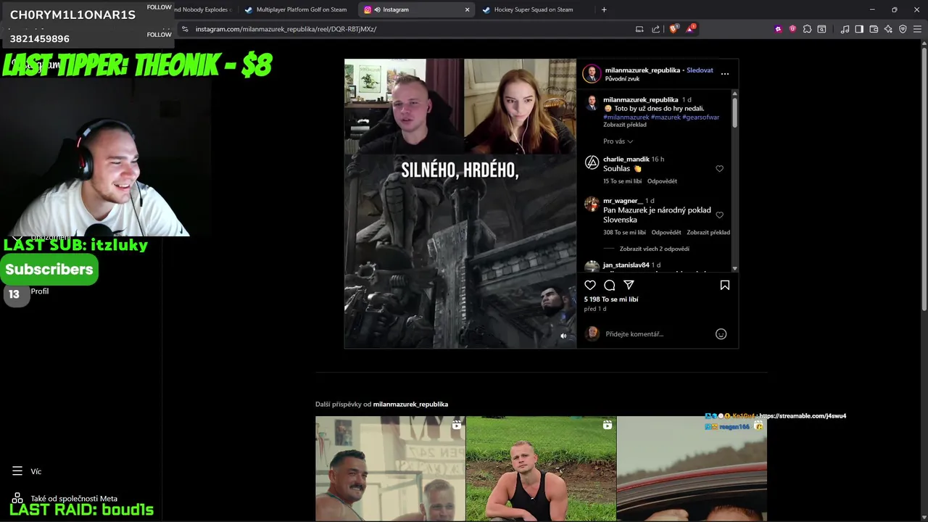Click milanmazurek_republika avatar in post header

pyautogui.click(x=592, y=74)
